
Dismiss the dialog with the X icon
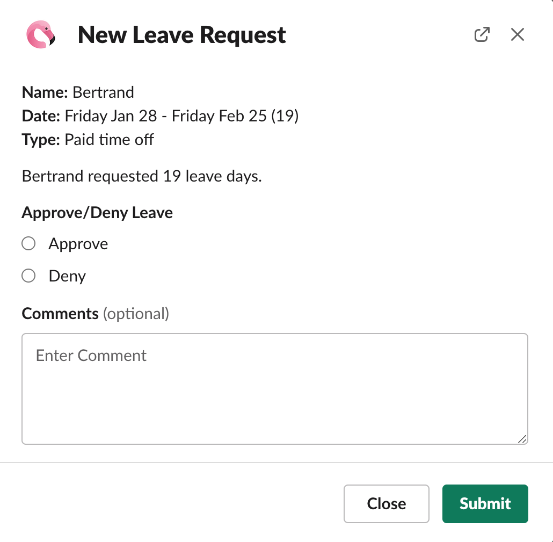(x=517, y=35)
